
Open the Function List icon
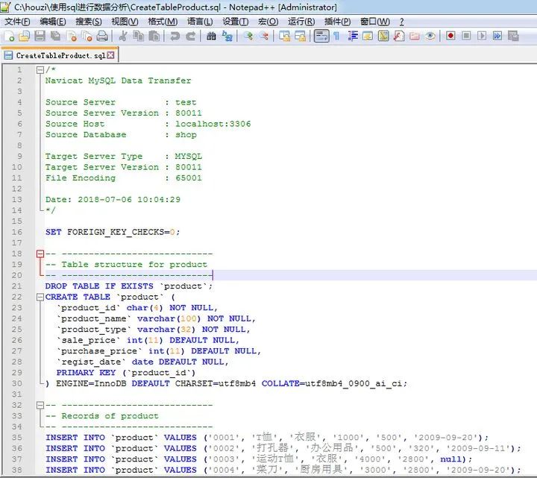[x=399, y=36]
